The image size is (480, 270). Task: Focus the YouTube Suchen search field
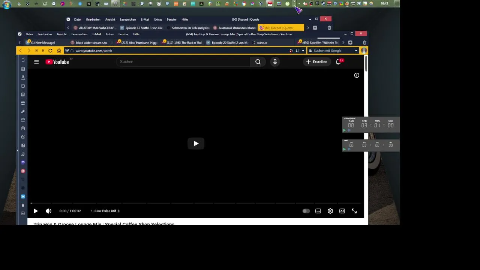[183, 62]
